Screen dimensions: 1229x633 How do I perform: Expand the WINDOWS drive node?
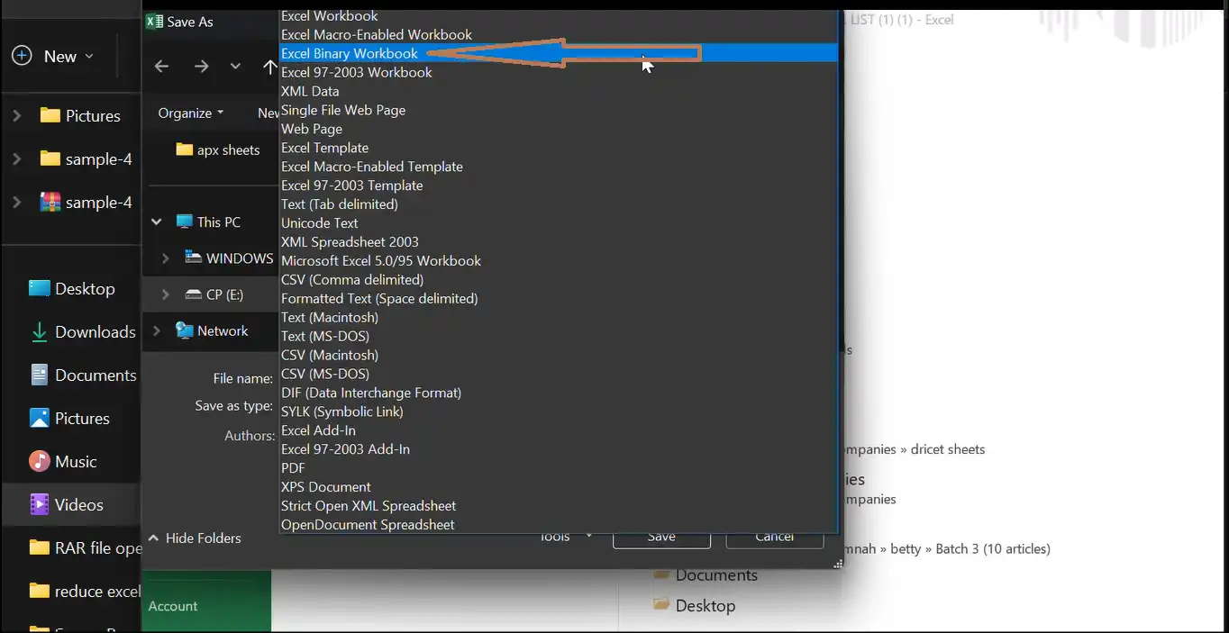pos(166,258)
